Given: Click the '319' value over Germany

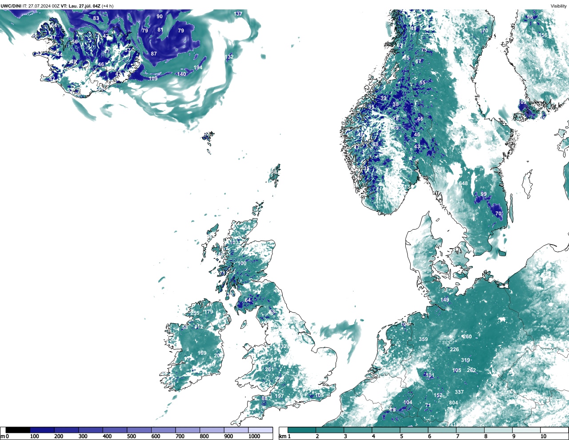Looking at the screenshot, I should tap(465, 360).
